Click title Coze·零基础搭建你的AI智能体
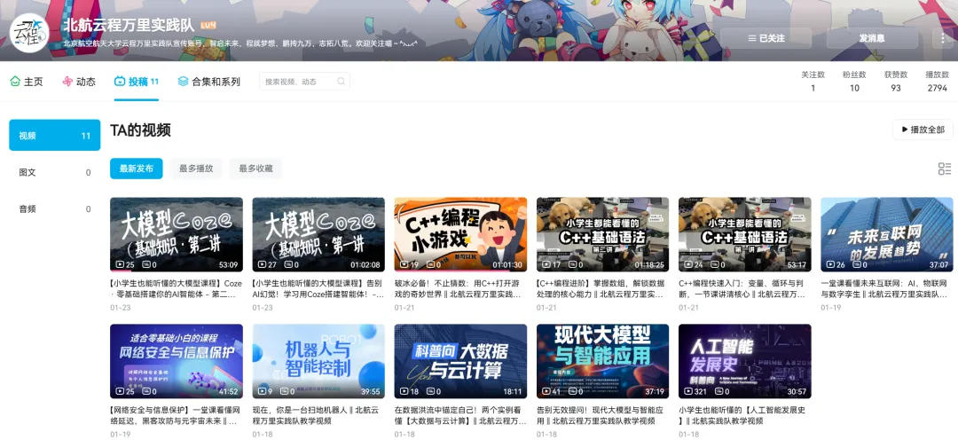 click(176, 289)
